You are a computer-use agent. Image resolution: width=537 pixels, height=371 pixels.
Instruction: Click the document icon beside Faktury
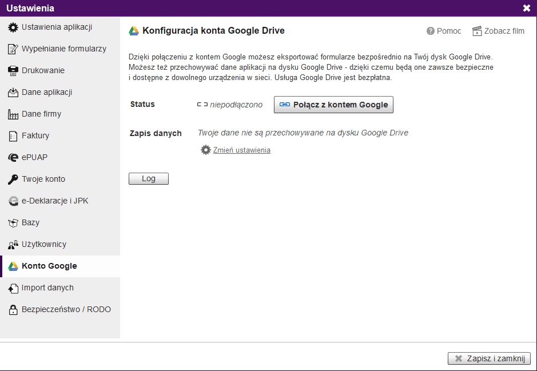click(13, 136)
